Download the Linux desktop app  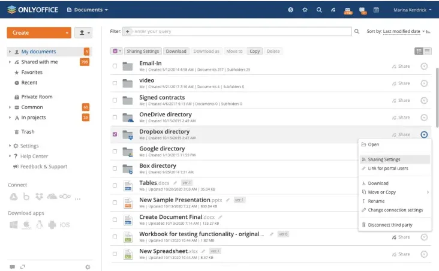pyautogui.click(x=40, y=224)
